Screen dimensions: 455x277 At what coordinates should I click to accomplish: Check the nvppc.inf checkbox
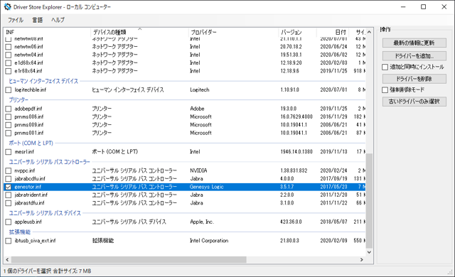(x=9, y=170)
